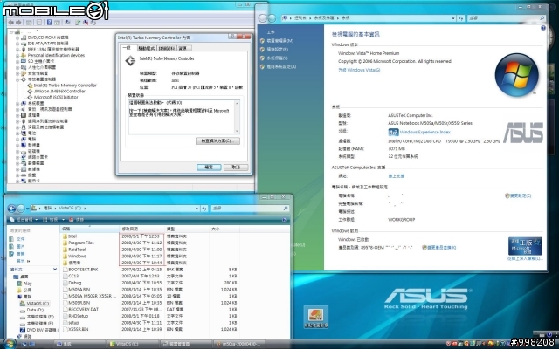Click blue help icon in Device Manager toolbar
Image resolution: width=559 pixels, height=349 pixels.
pos(49,23)
